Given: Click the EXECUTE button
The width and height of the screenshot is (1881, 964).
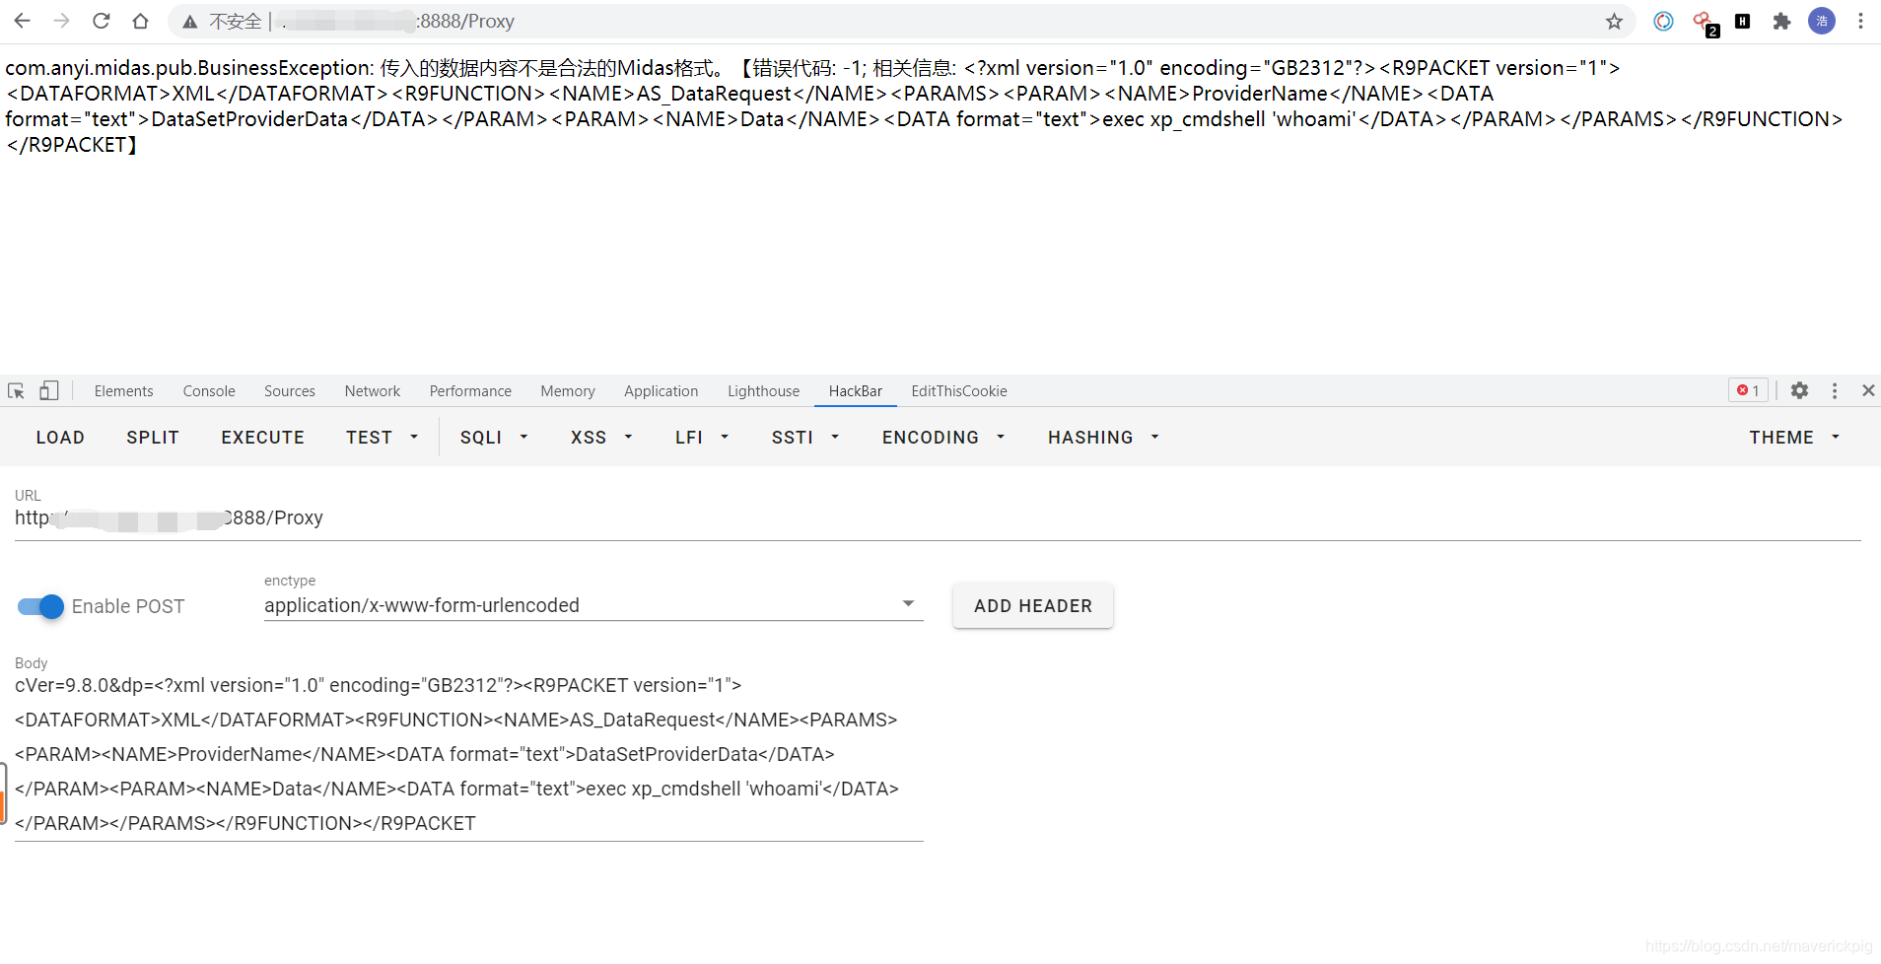Looking at the screenshot, I should coord(263,437).
